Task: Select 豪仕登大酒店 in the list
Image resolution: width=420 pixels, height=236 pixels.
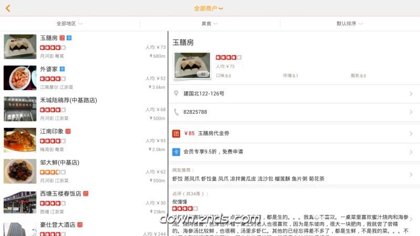Action: (x=84, y=227)
